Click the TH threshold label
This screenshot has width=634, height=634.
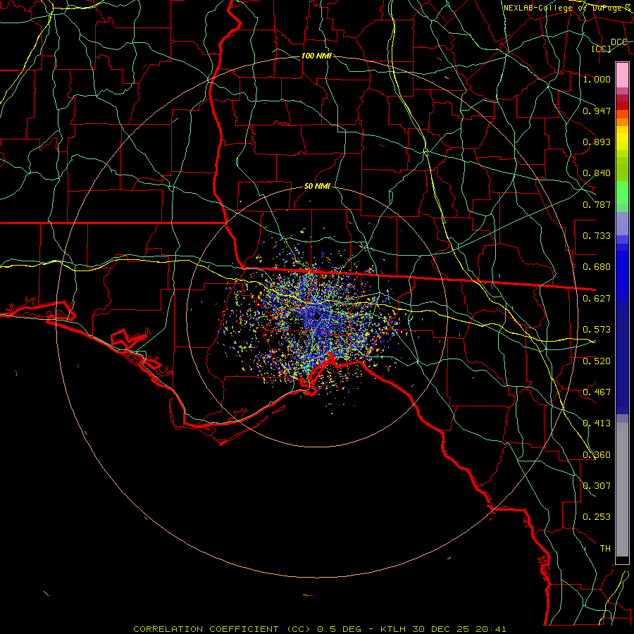coord(605,549)
